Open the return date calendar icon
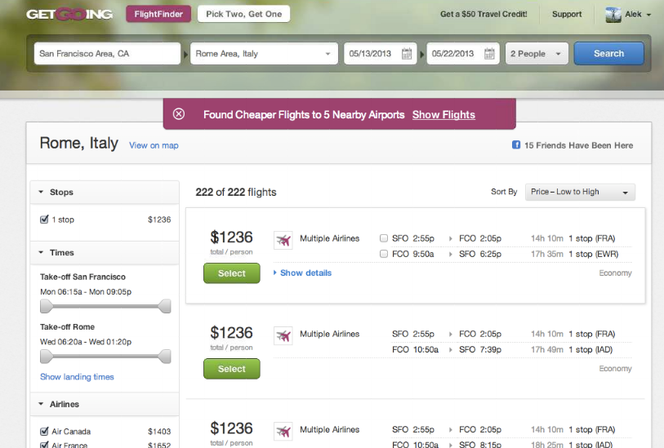Screen dimensions: 664x448 pyautogui.click(x=489, y=54)
